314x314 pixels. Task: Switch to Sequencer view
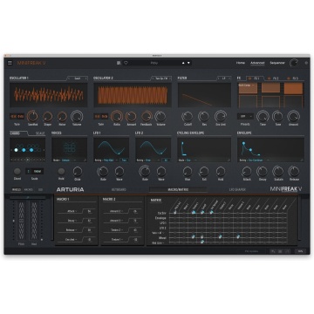277,63
